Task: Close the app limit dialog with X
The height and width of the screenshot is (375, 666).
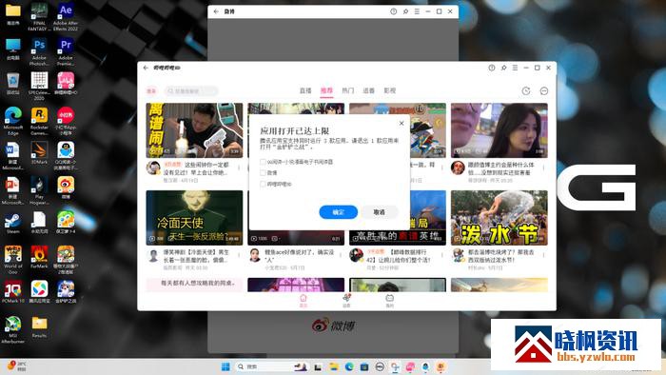Action: click(402, 123)
